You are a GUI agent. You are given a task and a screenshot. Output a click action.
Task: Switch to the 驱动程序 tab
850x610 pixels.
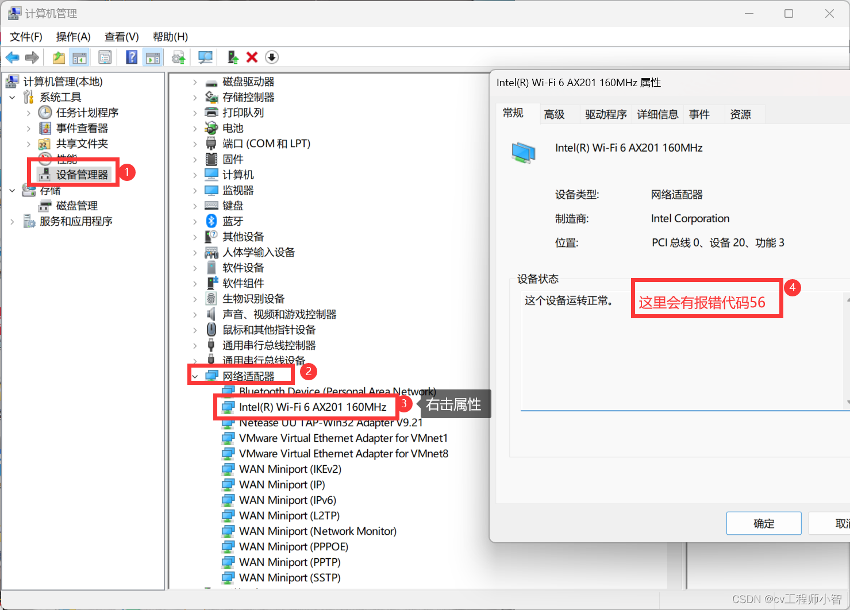pyautogui.click(x=606, y=114)
